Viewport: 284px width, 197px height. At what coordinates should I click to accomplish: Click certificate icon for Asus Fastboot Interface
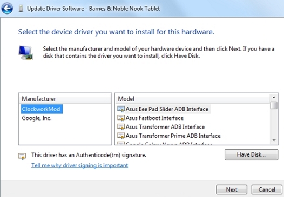click(121, 118)
